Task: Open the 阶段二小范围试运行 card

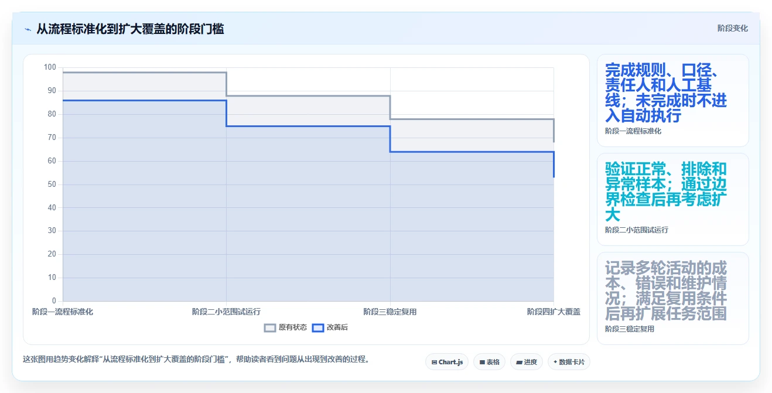Action: (672, 199)
